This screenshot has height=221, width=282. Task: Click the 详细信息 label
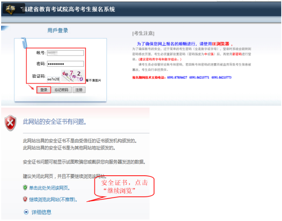click(x=41, y=212)
